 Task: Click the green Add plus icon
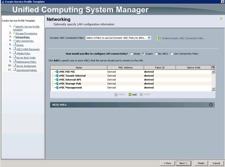pos(130,95)
